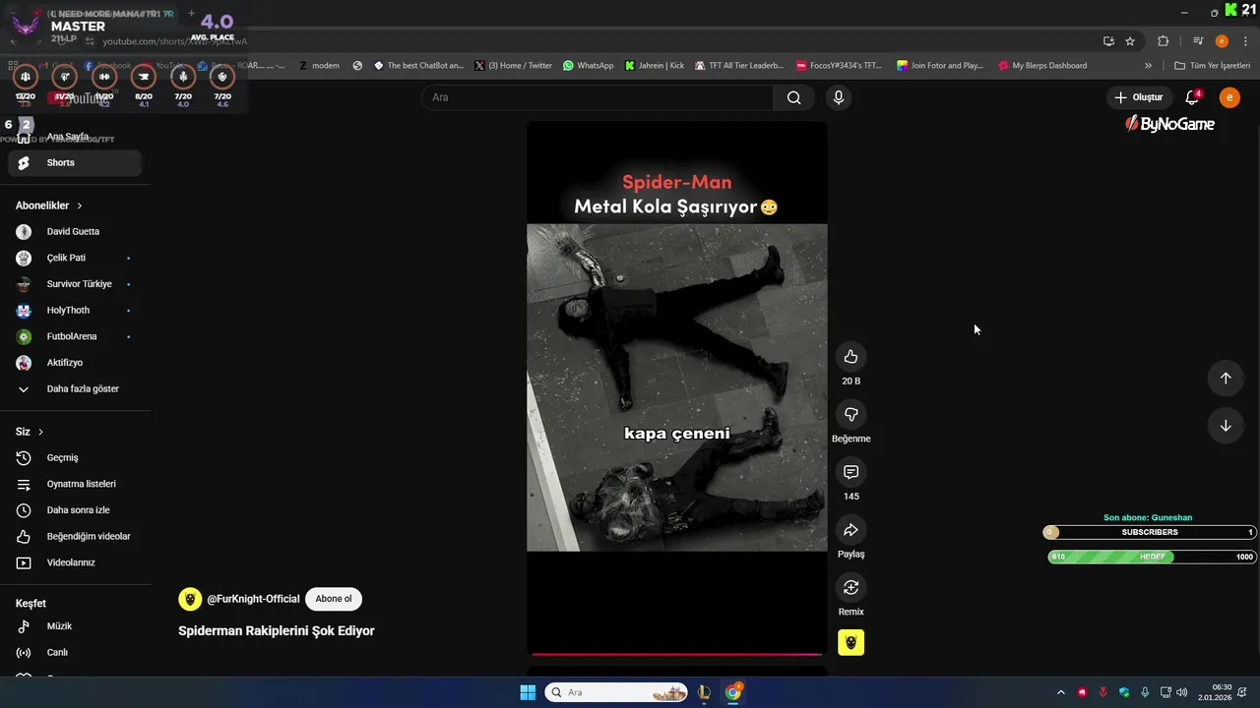Start voice search with the microphone
Screen dimensions: 1260x708
[x=838, y=97]
